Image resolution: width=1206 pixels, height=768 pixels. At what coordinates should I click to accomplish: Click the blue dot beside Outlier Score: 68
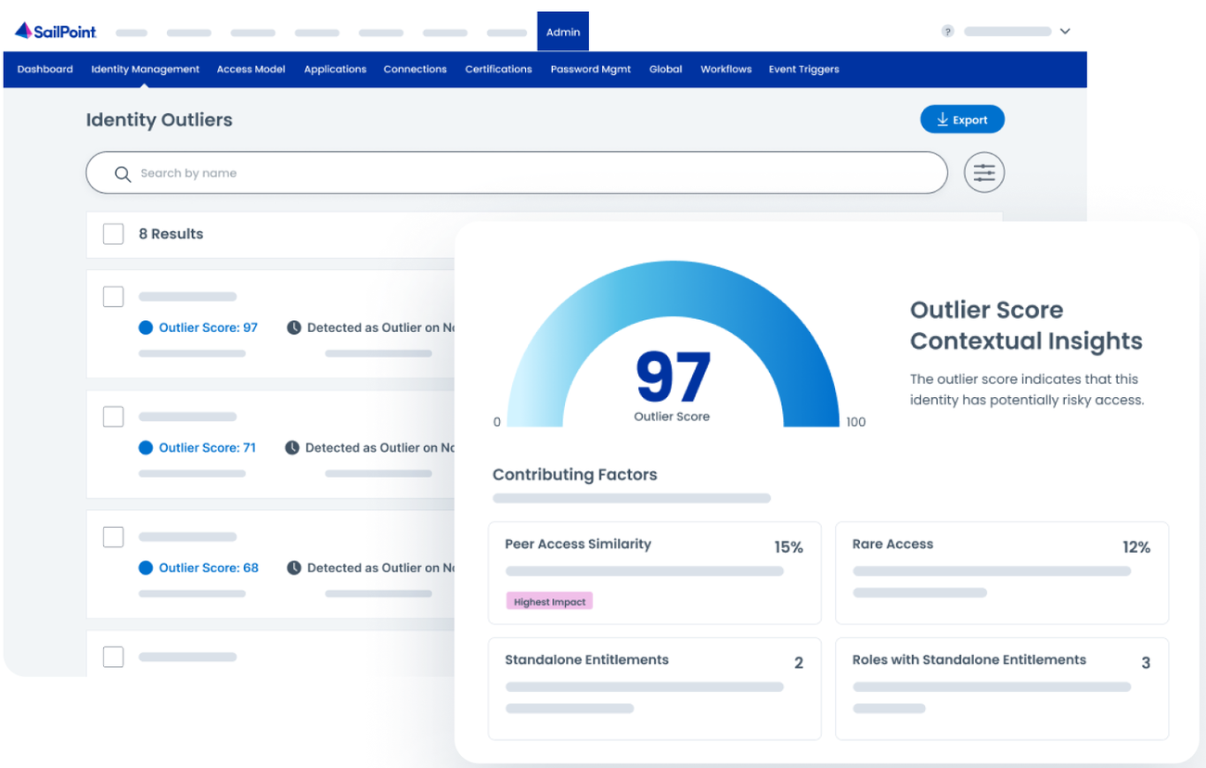pos(146,568)
